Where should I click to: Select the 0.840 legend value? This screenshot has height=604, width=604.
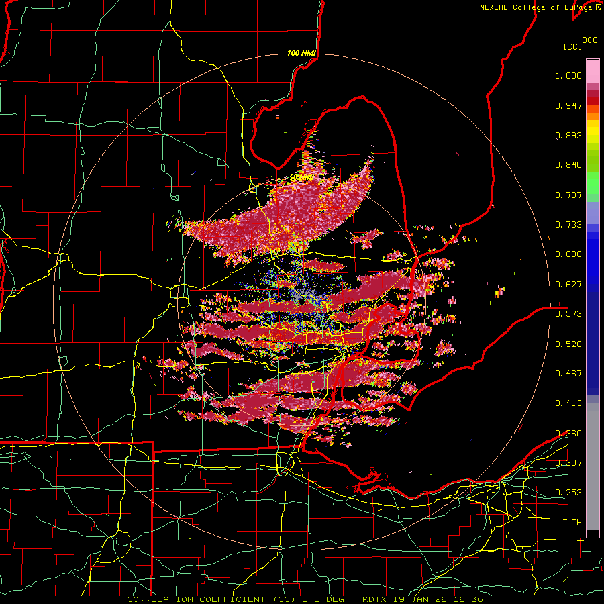[x=568, y=165]
